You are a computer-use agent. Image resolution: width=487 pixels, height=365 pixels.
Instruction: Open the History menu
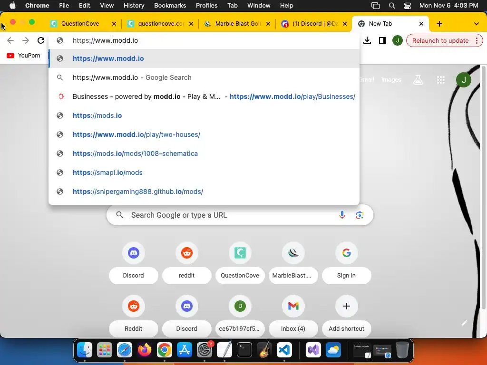coord(134,5)
